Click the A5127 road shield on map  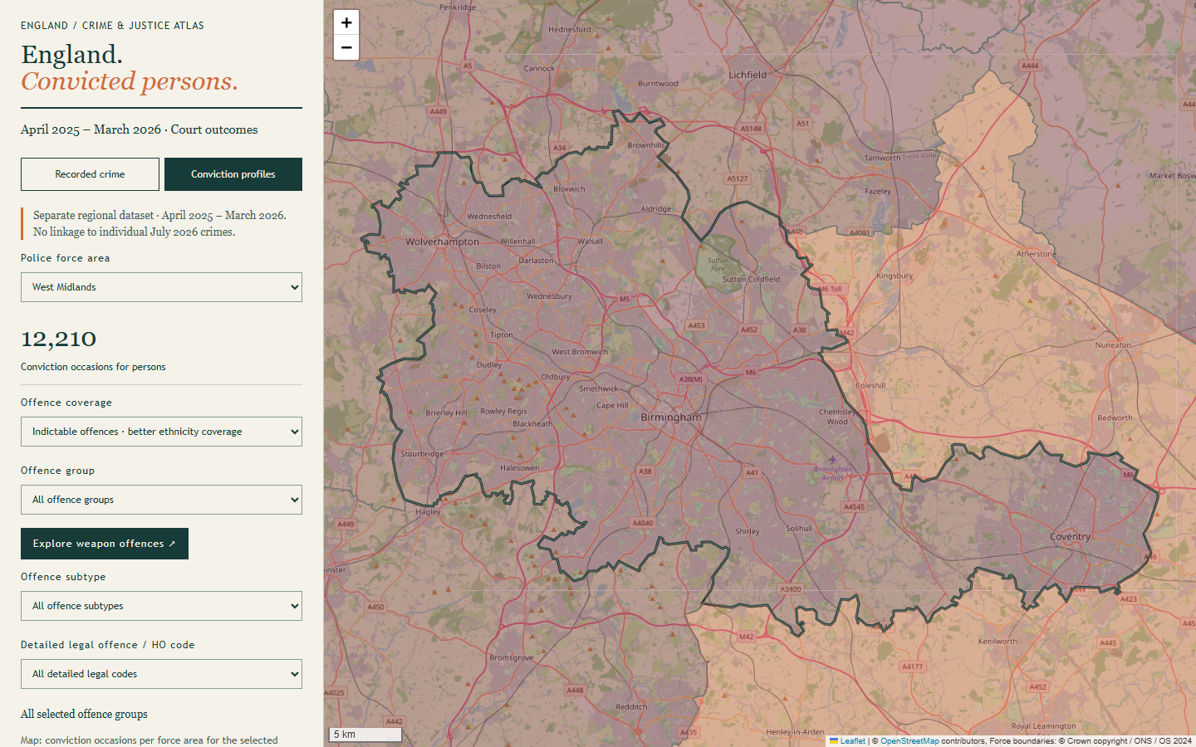[737, 178]
